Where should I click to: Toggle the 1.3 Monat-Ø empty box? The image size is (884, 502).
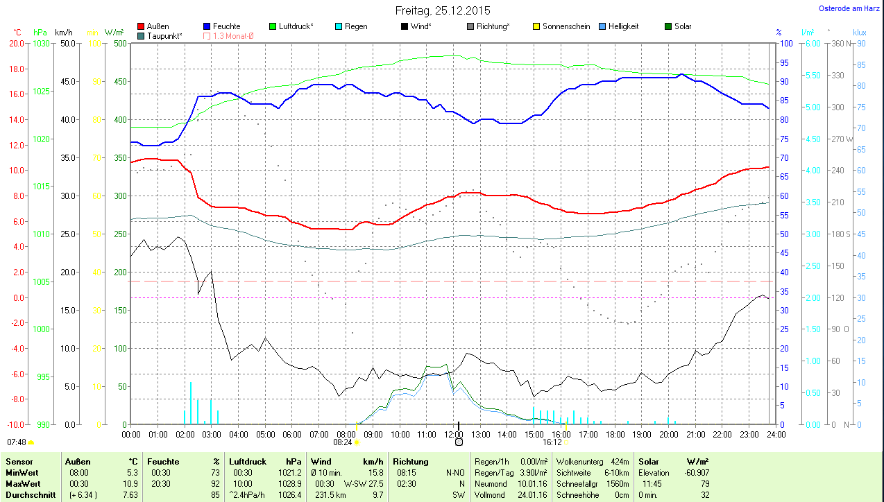tap(207, 35)
